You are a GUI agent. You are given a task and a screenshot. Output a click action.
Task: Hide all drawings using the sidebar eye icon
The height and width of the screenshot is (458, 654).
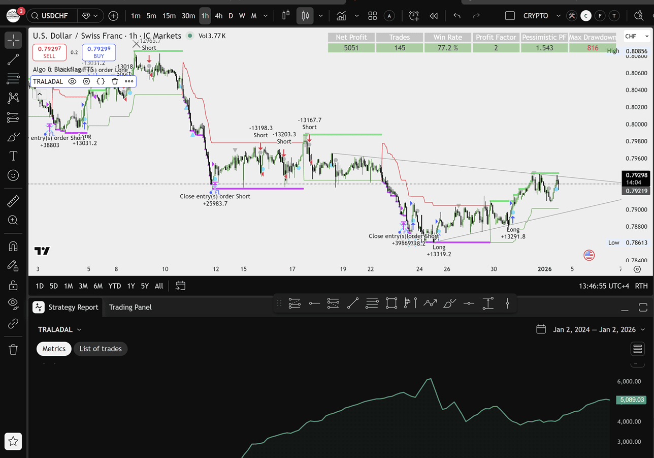click(12, 302)
